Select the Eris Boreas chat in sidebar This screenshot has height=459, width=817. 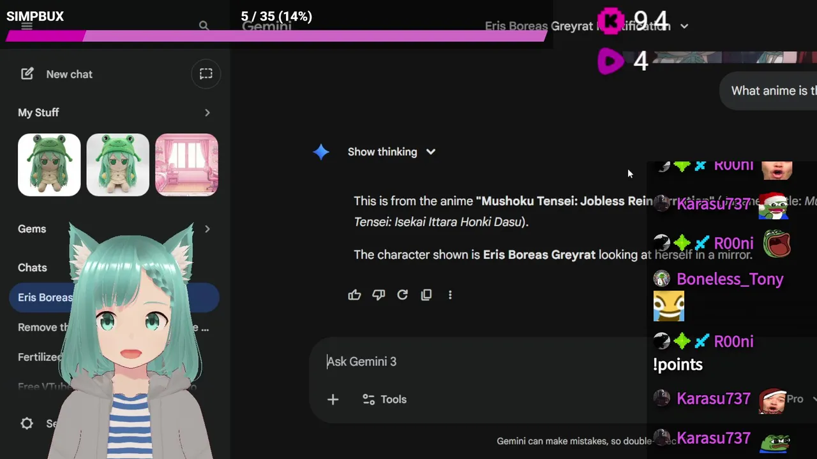coord(114,298)
